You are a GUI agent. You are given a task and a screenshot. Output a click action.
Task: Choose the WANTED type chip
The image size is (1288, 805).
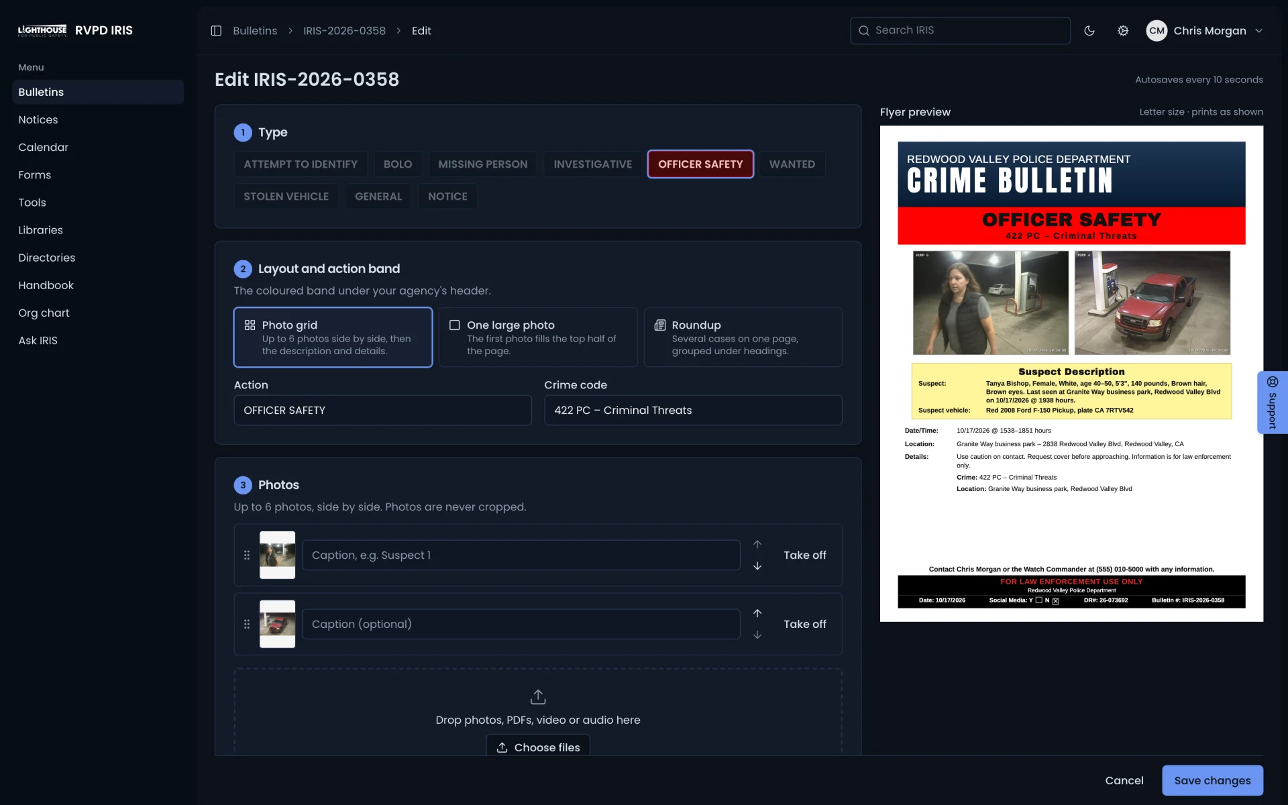coord(792,164)
